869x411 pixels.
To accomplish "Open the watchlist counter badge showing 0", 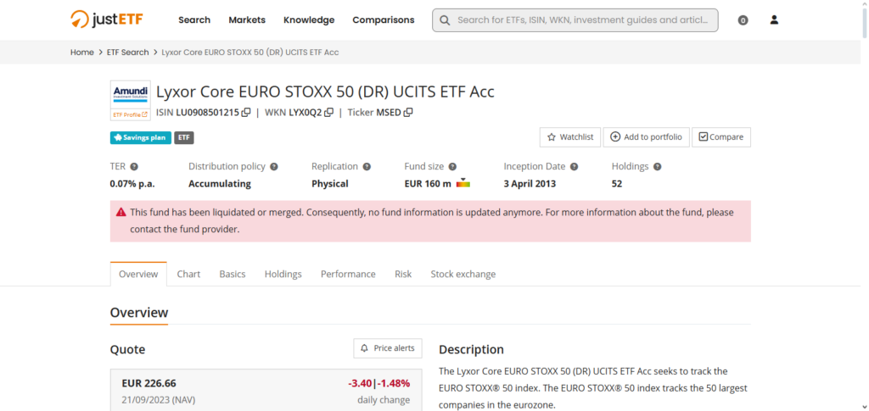I will coord(743,20).
